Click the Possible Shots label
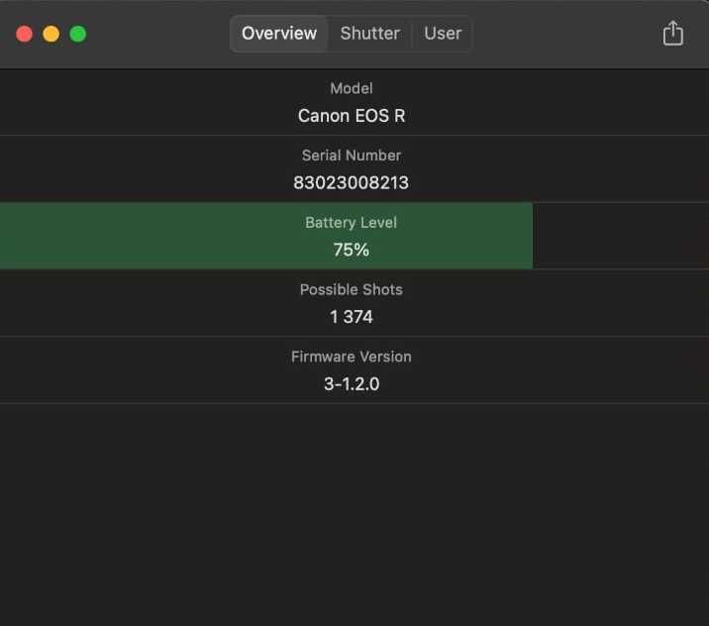709x626 pixels. pyautogui.click(x=352, y=289)
